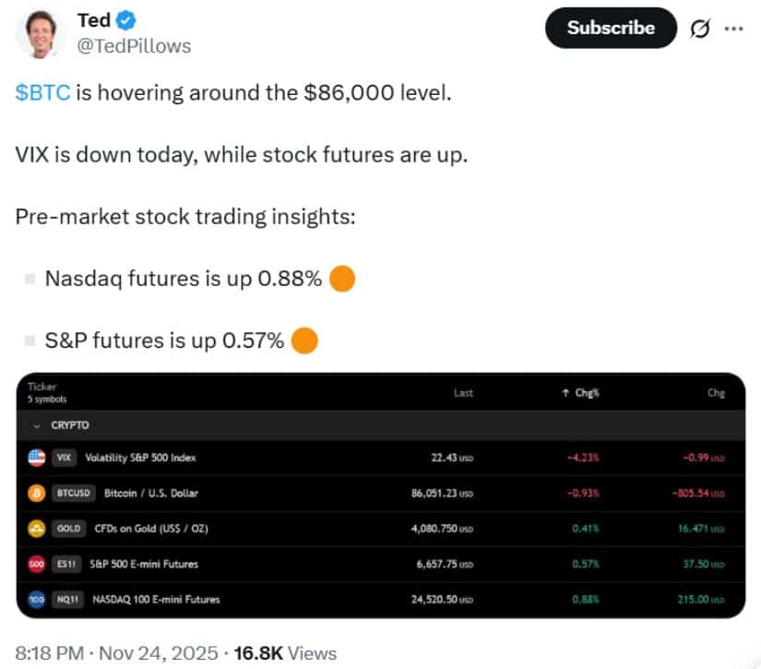
Task: Click the orange circle emoji after Nasdaq futures
Action: [x=341, y=277]
